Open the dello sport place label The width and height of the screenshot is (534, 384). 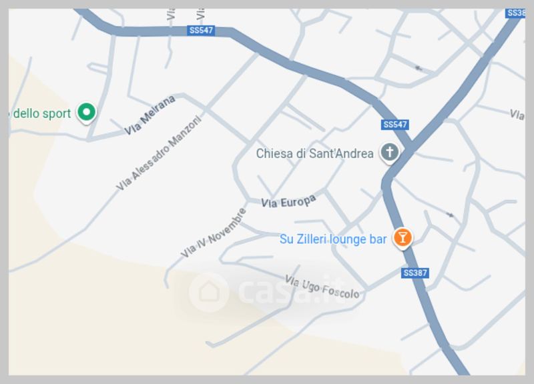click(40, 113)
